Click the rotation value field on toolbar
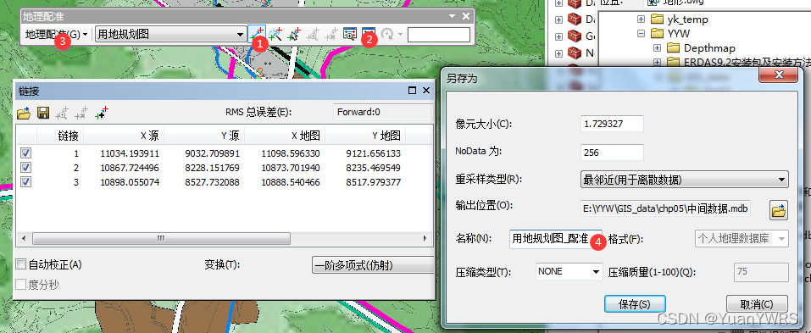 click(439, 35)
